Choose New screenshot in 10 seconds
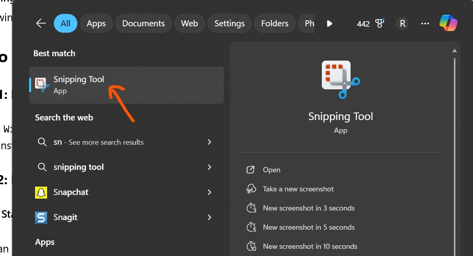The height and width of the screenshot is (256, 473). coord(310,246)
